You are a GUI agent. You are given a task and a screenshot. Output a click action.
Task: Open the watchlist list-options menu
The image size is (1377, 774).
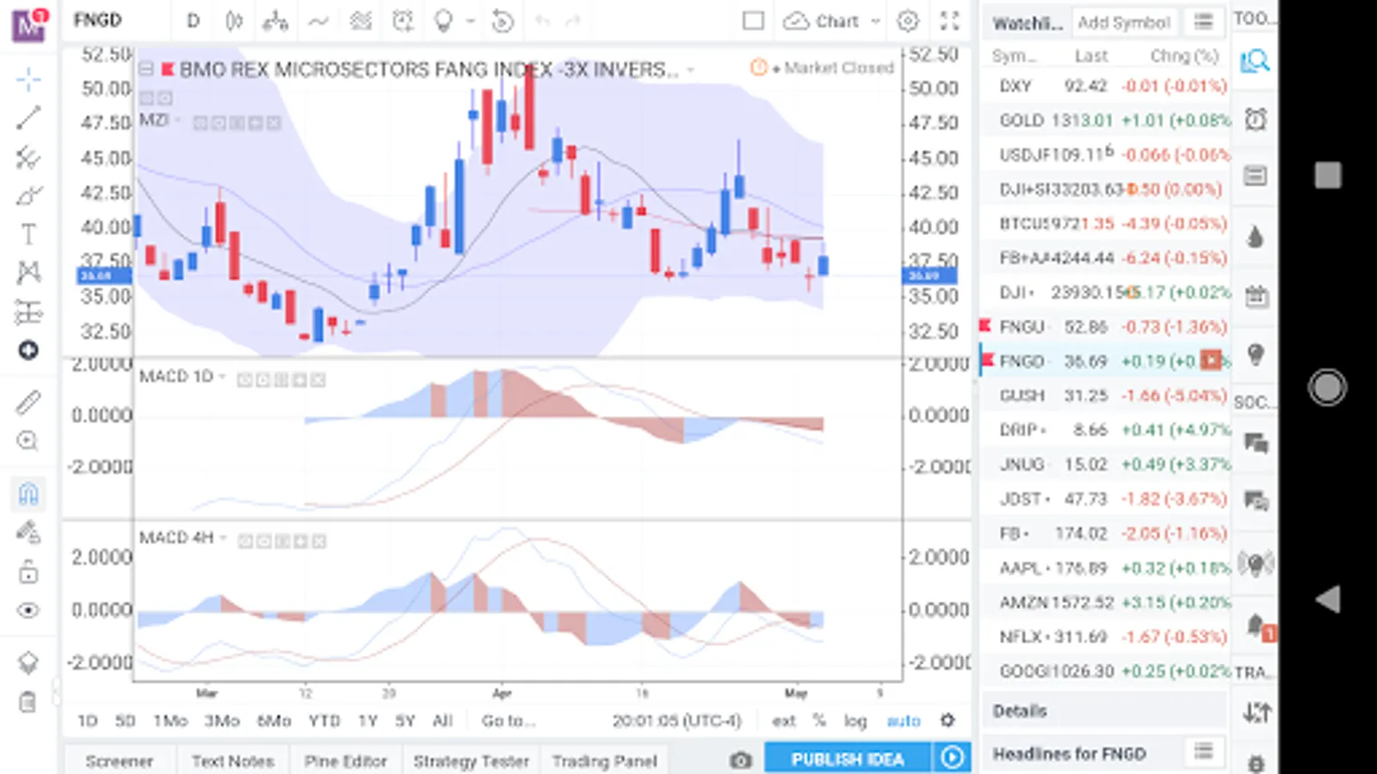pyautogui.click(x=1203, y=22)
